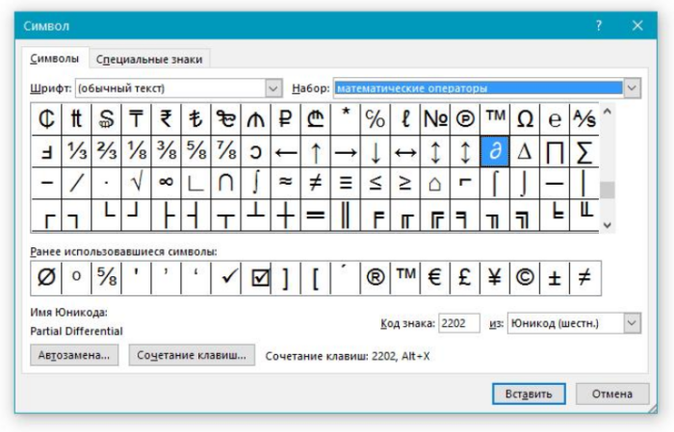The image size is (674, 432).
Task: Switch to the Символы tab
Action: pos(55,59)
